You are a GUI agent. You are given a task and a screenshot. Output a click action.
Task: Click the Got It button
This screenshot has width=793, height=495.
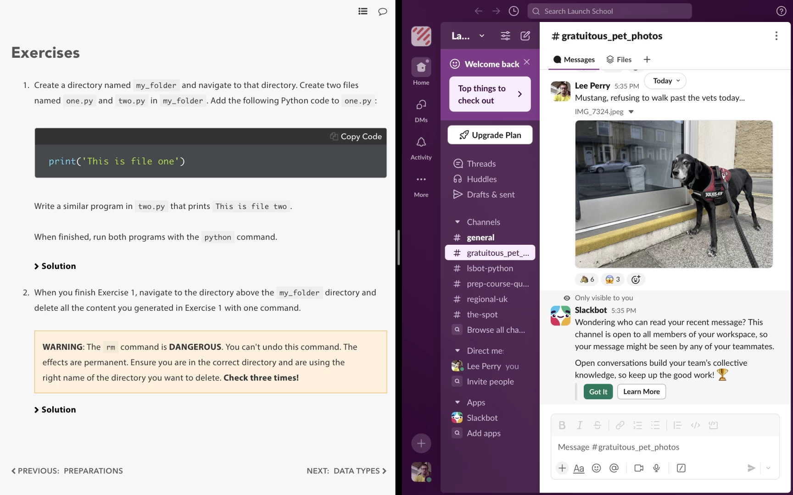[x=598, y=391]
